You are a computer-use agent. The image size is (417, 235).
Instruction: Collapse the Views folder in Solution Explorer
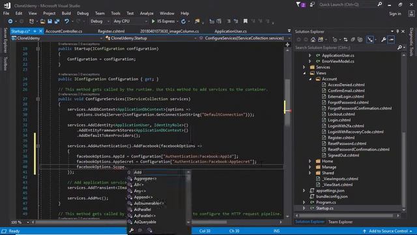point(304,73)
